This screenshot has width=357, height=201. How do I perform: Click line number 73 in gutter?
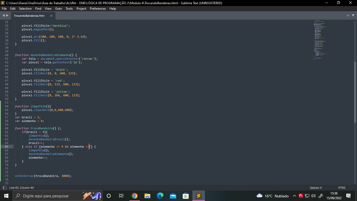tap(7, 176)
